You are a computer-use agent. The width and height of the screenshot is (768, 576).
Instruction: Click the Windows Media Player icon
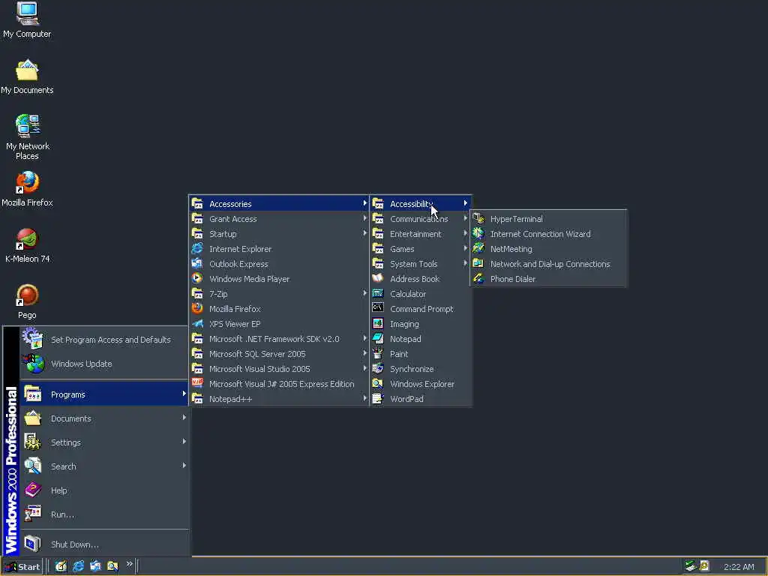pyautogui.click(x=197, y=278)
